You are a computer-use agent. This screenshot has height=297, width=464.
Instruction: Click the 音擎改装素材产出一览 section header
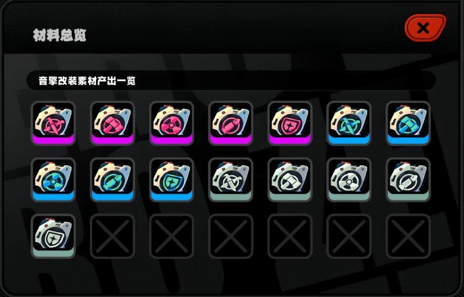87,81
